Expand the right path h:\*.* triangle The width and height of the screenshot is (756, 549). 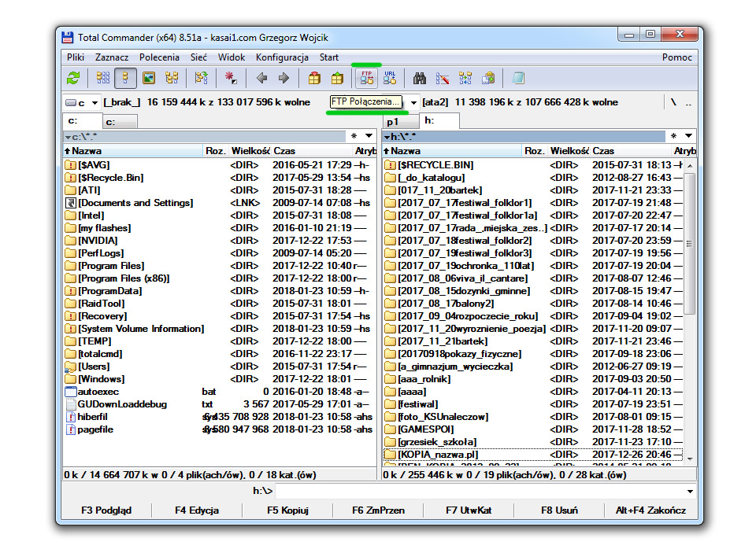click(x=387, y=137)
